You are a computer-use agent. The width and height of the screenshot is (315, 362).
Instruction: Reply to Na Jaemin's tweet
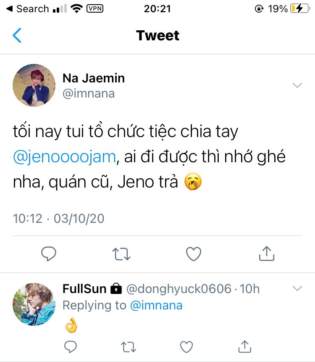49,254
